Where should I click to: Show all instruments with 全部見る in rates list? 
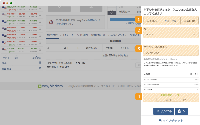[36, 57]
